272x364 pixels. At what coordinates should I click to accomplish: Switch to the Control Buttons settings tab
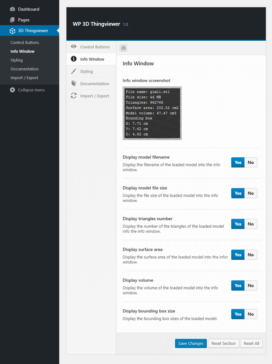[91, 47]
